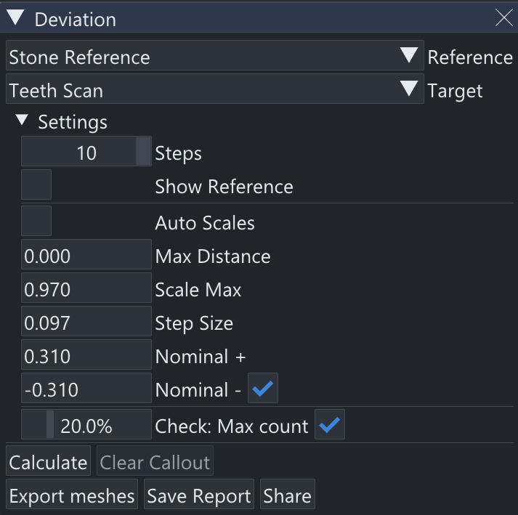This screenshot has width=518, height=515.
Task: Close the Deviation panel
Action: click(503, 19)
